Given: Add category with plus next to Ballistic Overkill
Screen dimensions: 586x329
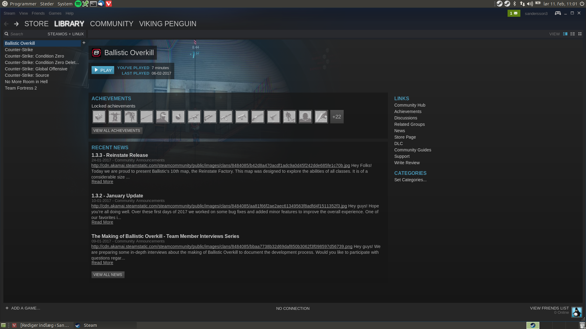Looking at the screenshot, I should [84, 43].
